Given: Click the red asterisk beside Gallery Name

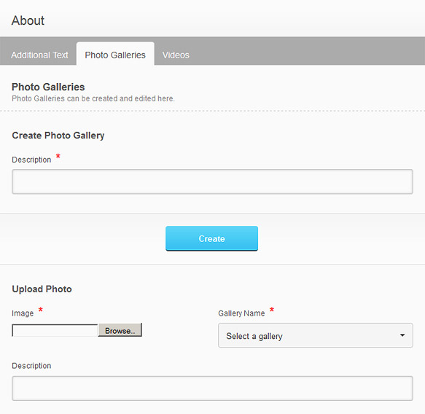Looking at the screenshot, I should (272, 310).
